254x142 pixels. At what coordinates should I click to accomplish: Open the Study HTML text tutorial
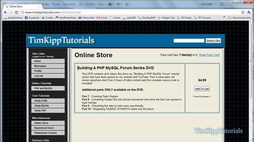[48, 101]
